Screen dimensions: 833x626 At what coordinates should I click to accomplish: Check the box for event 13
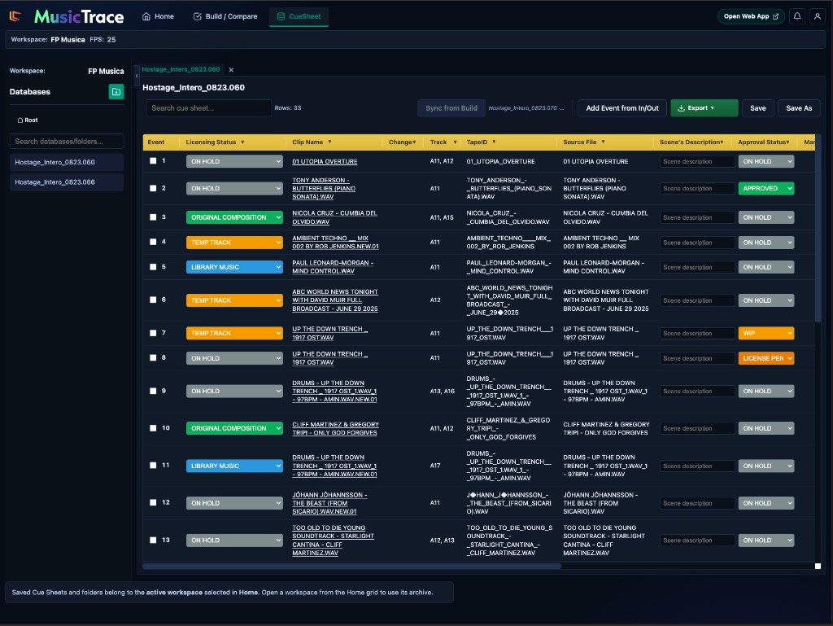[x=153, y=540]
